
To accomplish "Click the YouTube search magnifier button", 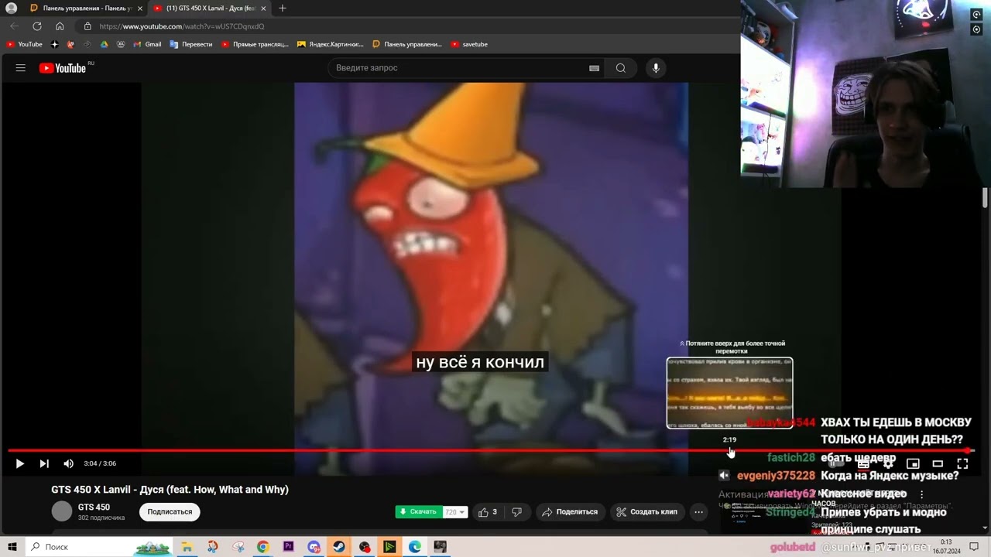I will 620,68.
